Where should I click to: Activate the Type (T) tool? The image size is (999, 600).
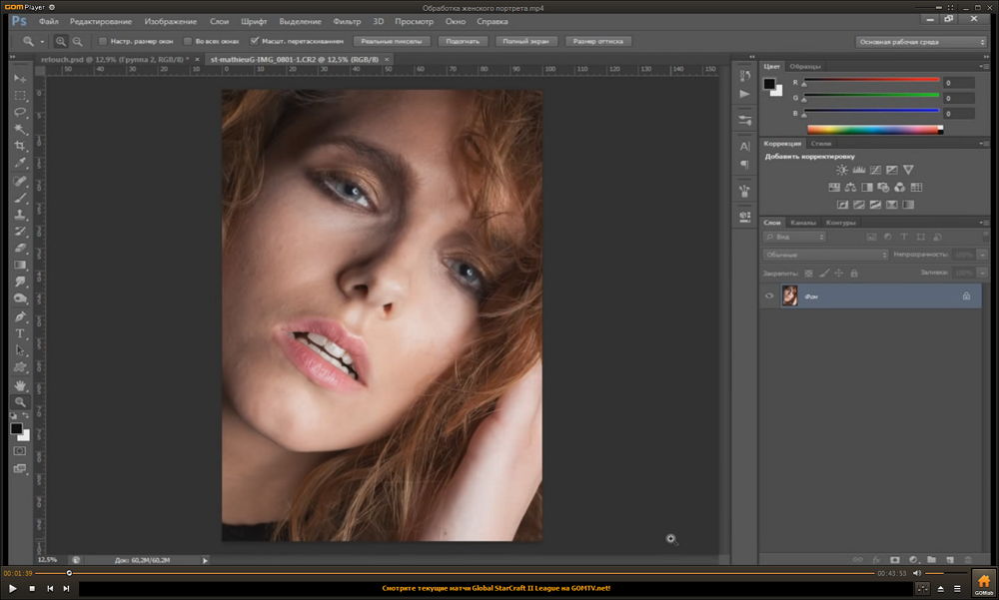click(x=20, y=333)
